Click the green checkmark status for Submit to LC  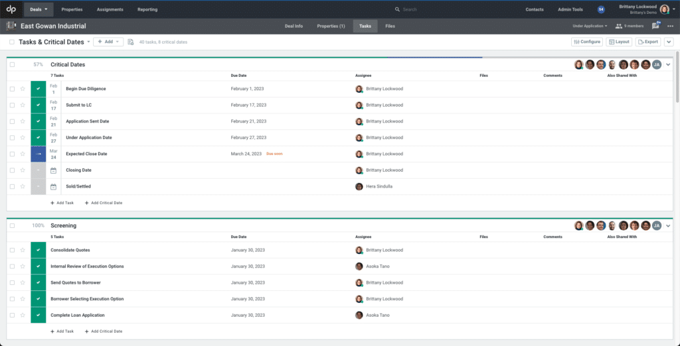click(38, 105)
